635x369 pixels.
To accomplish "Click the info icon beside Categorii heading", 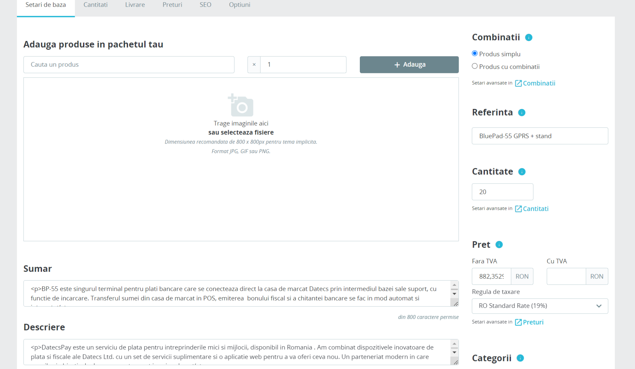I will pos(520,358).
